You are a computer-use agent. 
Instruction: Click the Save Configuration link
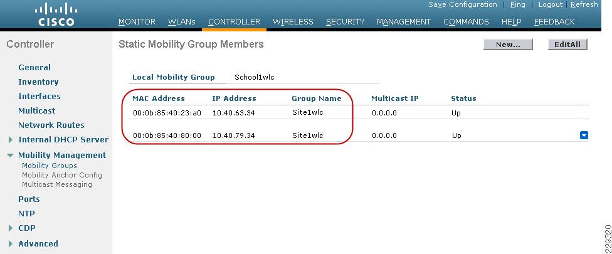pos(463,4)
